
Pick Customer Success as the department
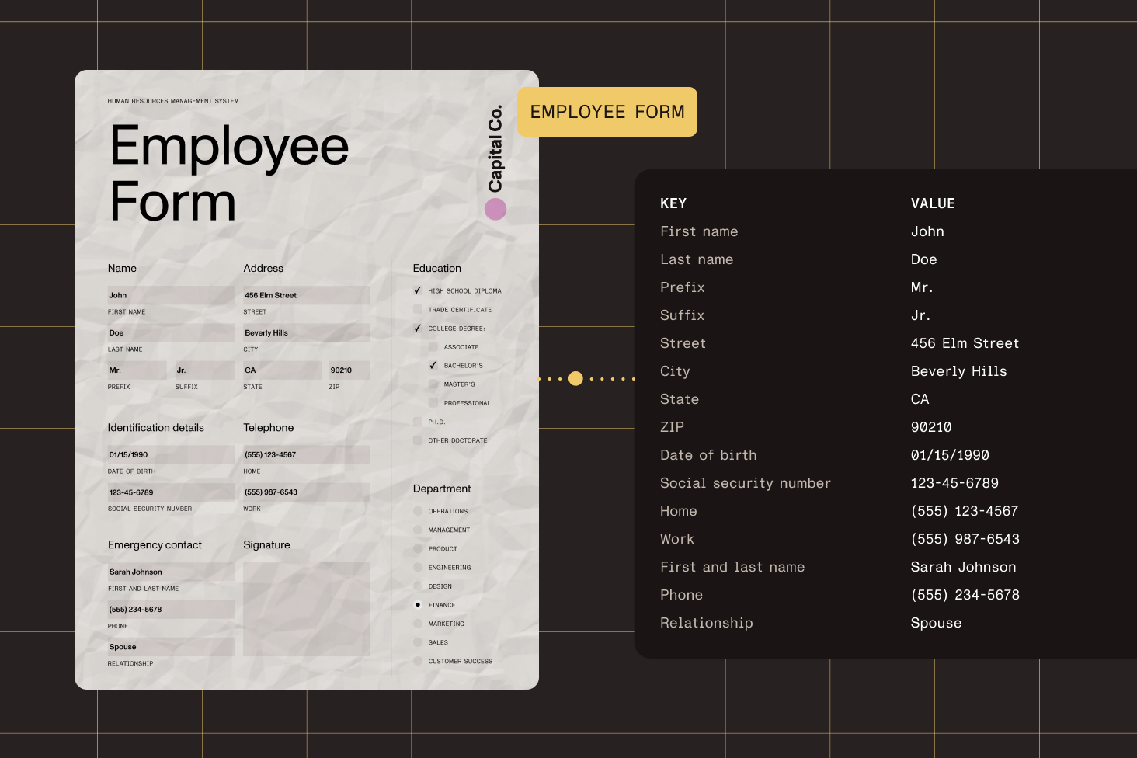(417, 661)
